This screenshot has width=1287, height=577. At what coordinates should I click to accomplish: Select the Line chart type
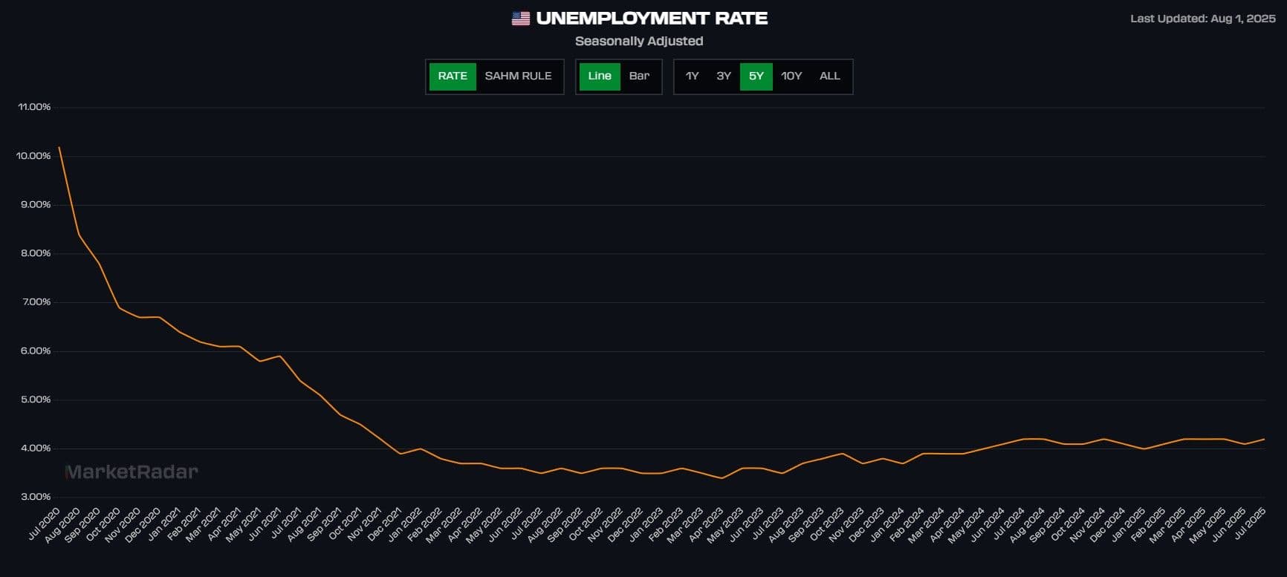pos(600,76)
